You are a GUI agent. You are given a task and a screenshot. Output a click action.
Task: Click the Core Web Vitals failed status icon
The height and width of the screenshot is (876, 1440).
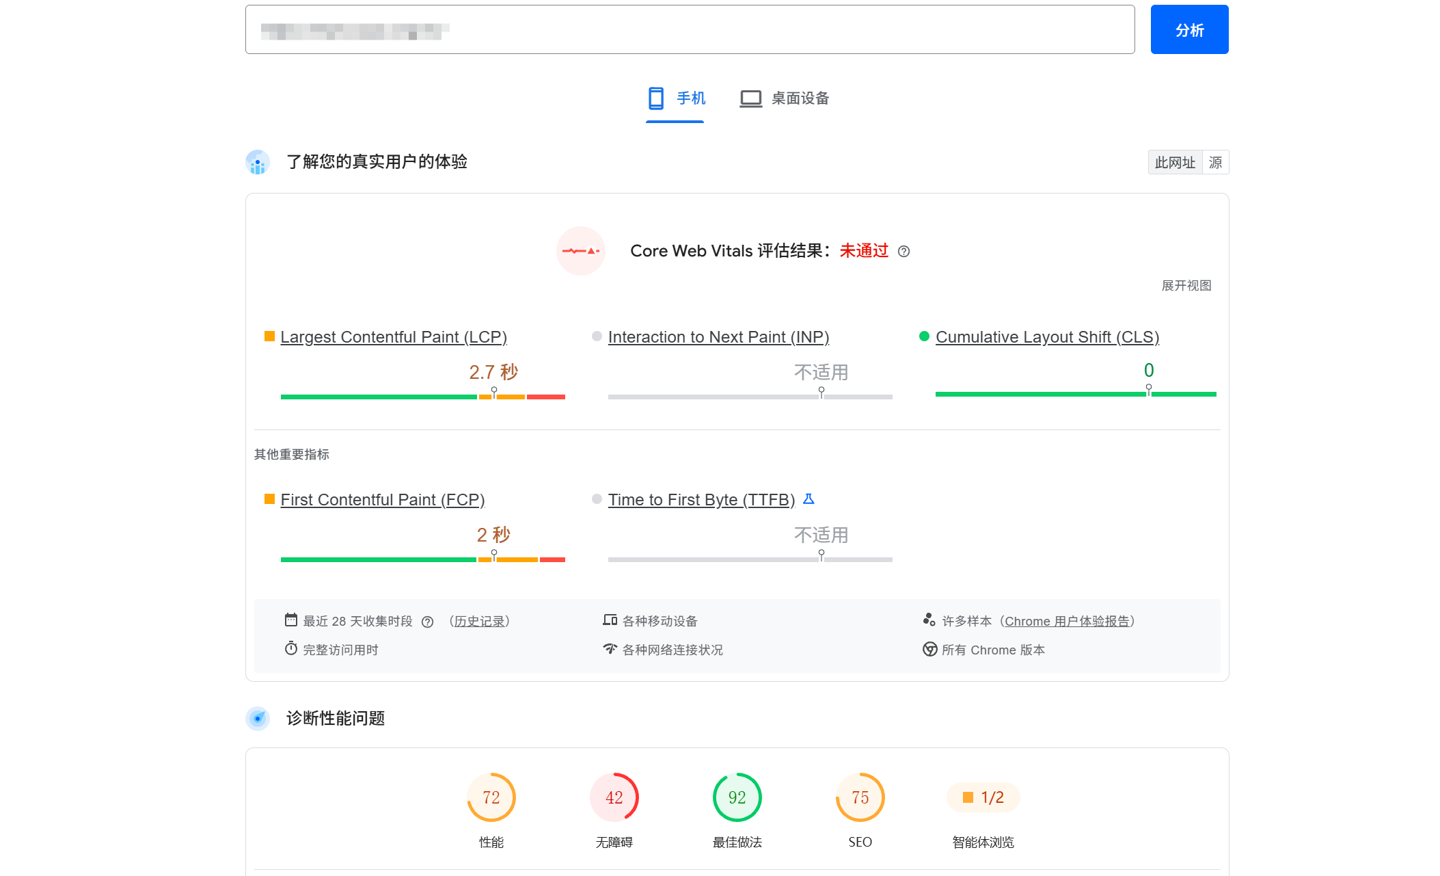pyautogui.click(x=581, y=251)
